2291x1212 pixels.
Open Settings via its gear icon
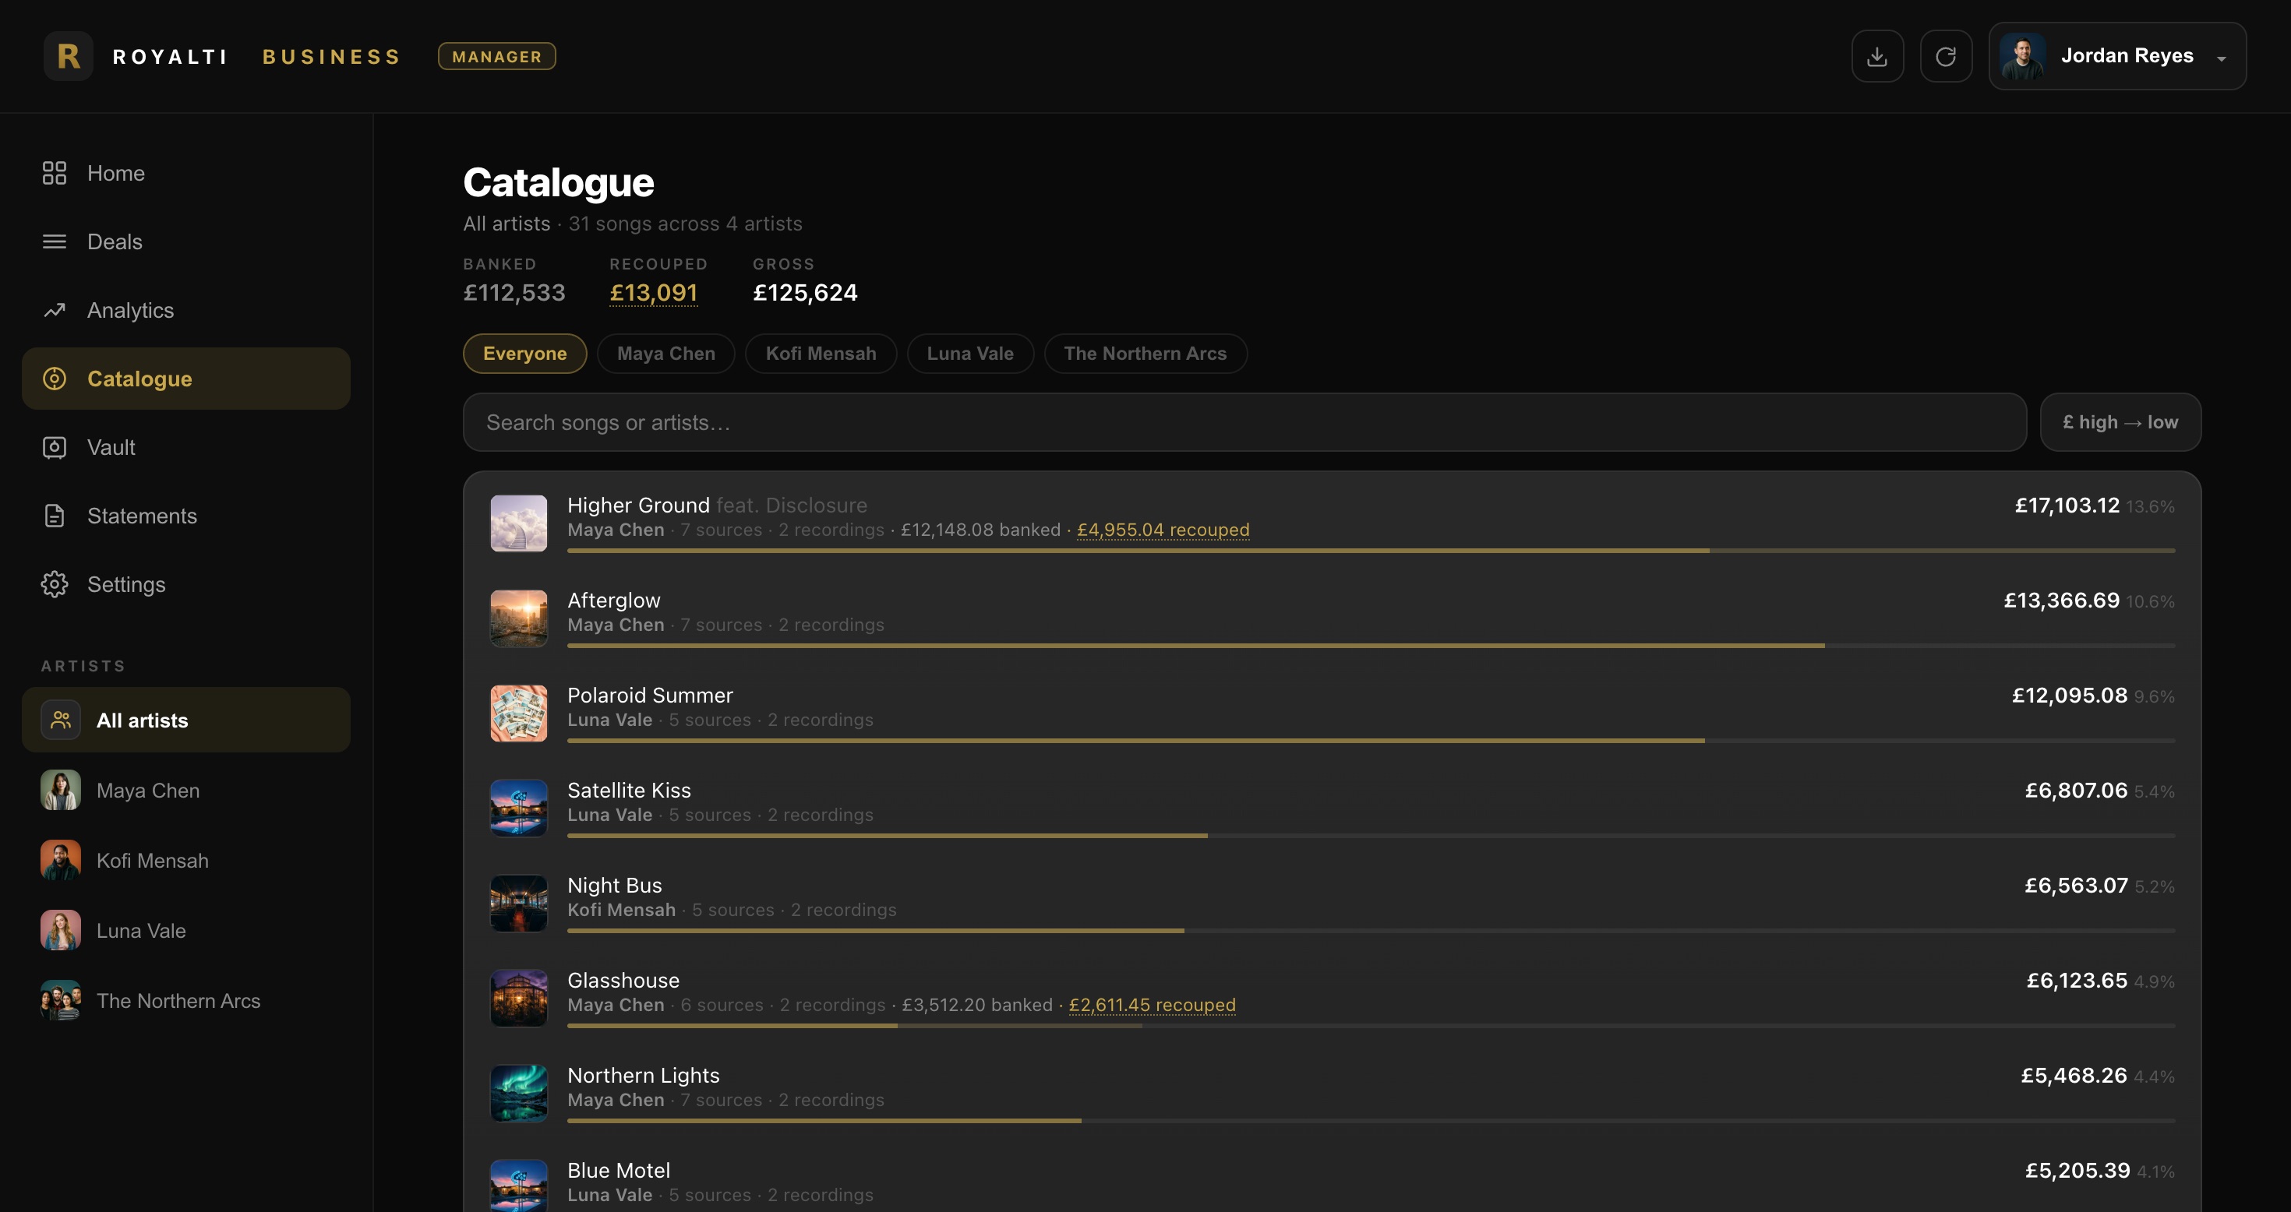pyautogui.click(x=55, y=583)
